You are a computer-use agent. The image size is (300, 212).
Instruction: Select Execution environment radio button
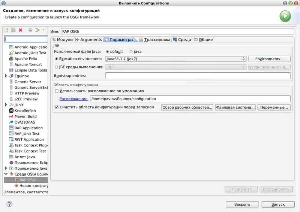[56, 59]
